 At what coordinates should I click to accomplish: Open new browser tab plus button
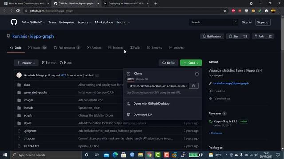(x=156, y=4)
